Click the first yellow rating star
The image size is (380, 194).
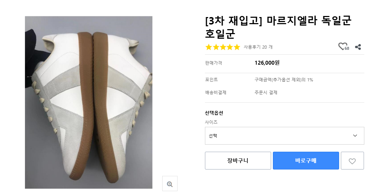click(209, 47)
